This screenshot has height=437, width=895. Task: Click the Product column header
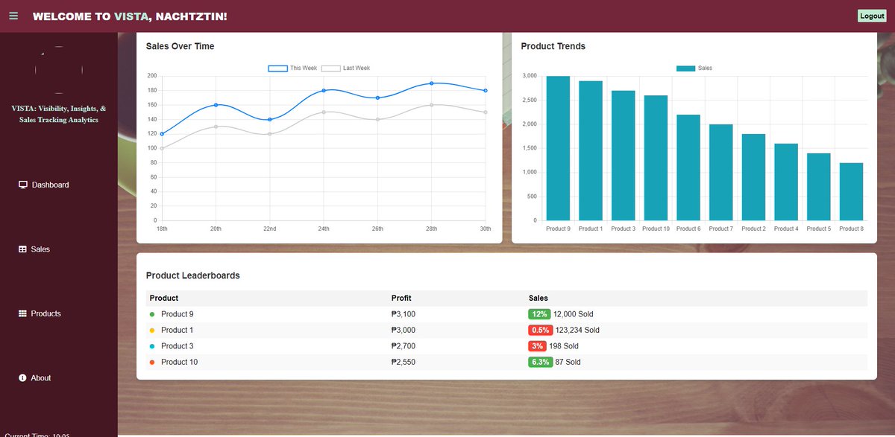tap(164, 298)
